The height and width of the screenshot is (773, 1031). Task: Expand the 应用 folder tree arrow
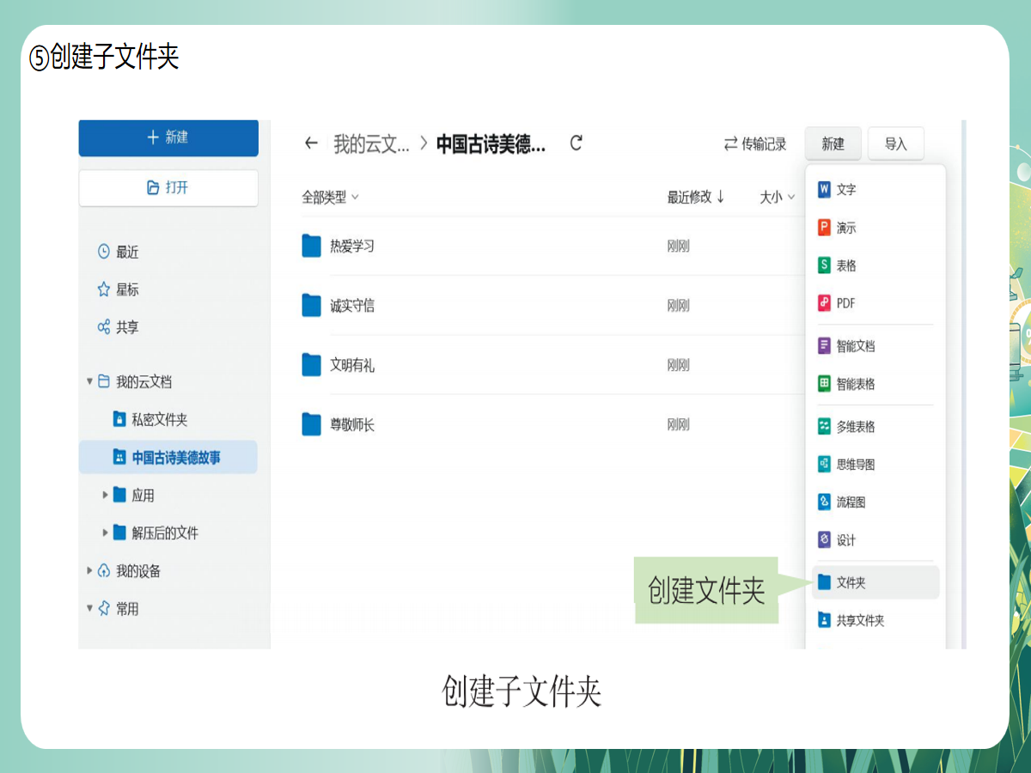pyautogui.click(x=106, y=496)
